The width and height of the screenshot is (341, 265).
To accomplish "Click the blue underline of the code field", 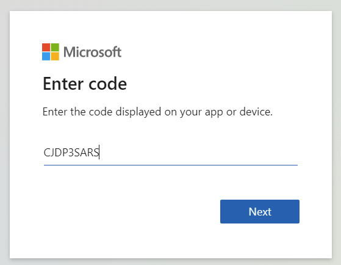I will [x=171, y=165].
